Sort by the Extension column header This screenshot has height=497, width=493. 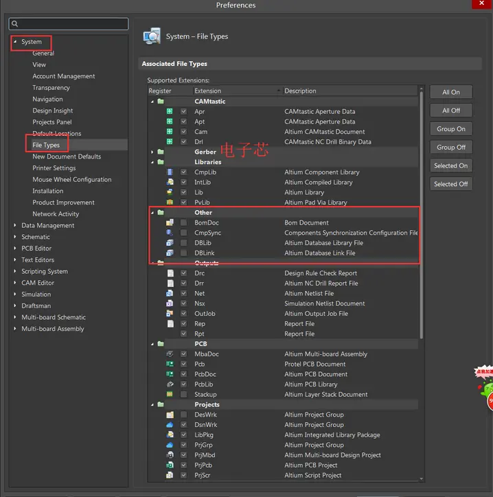coord(238,91)
